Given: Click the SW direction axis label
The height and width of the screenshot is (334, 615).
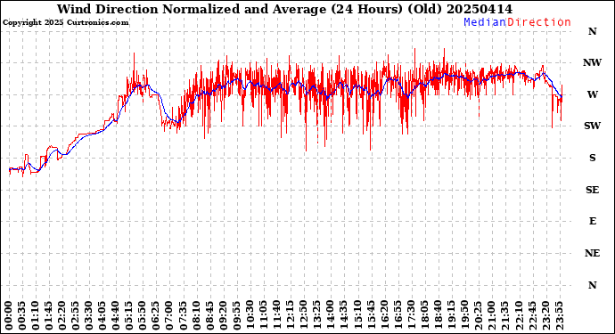Looking at the screenshot, I should coord(592,126).
